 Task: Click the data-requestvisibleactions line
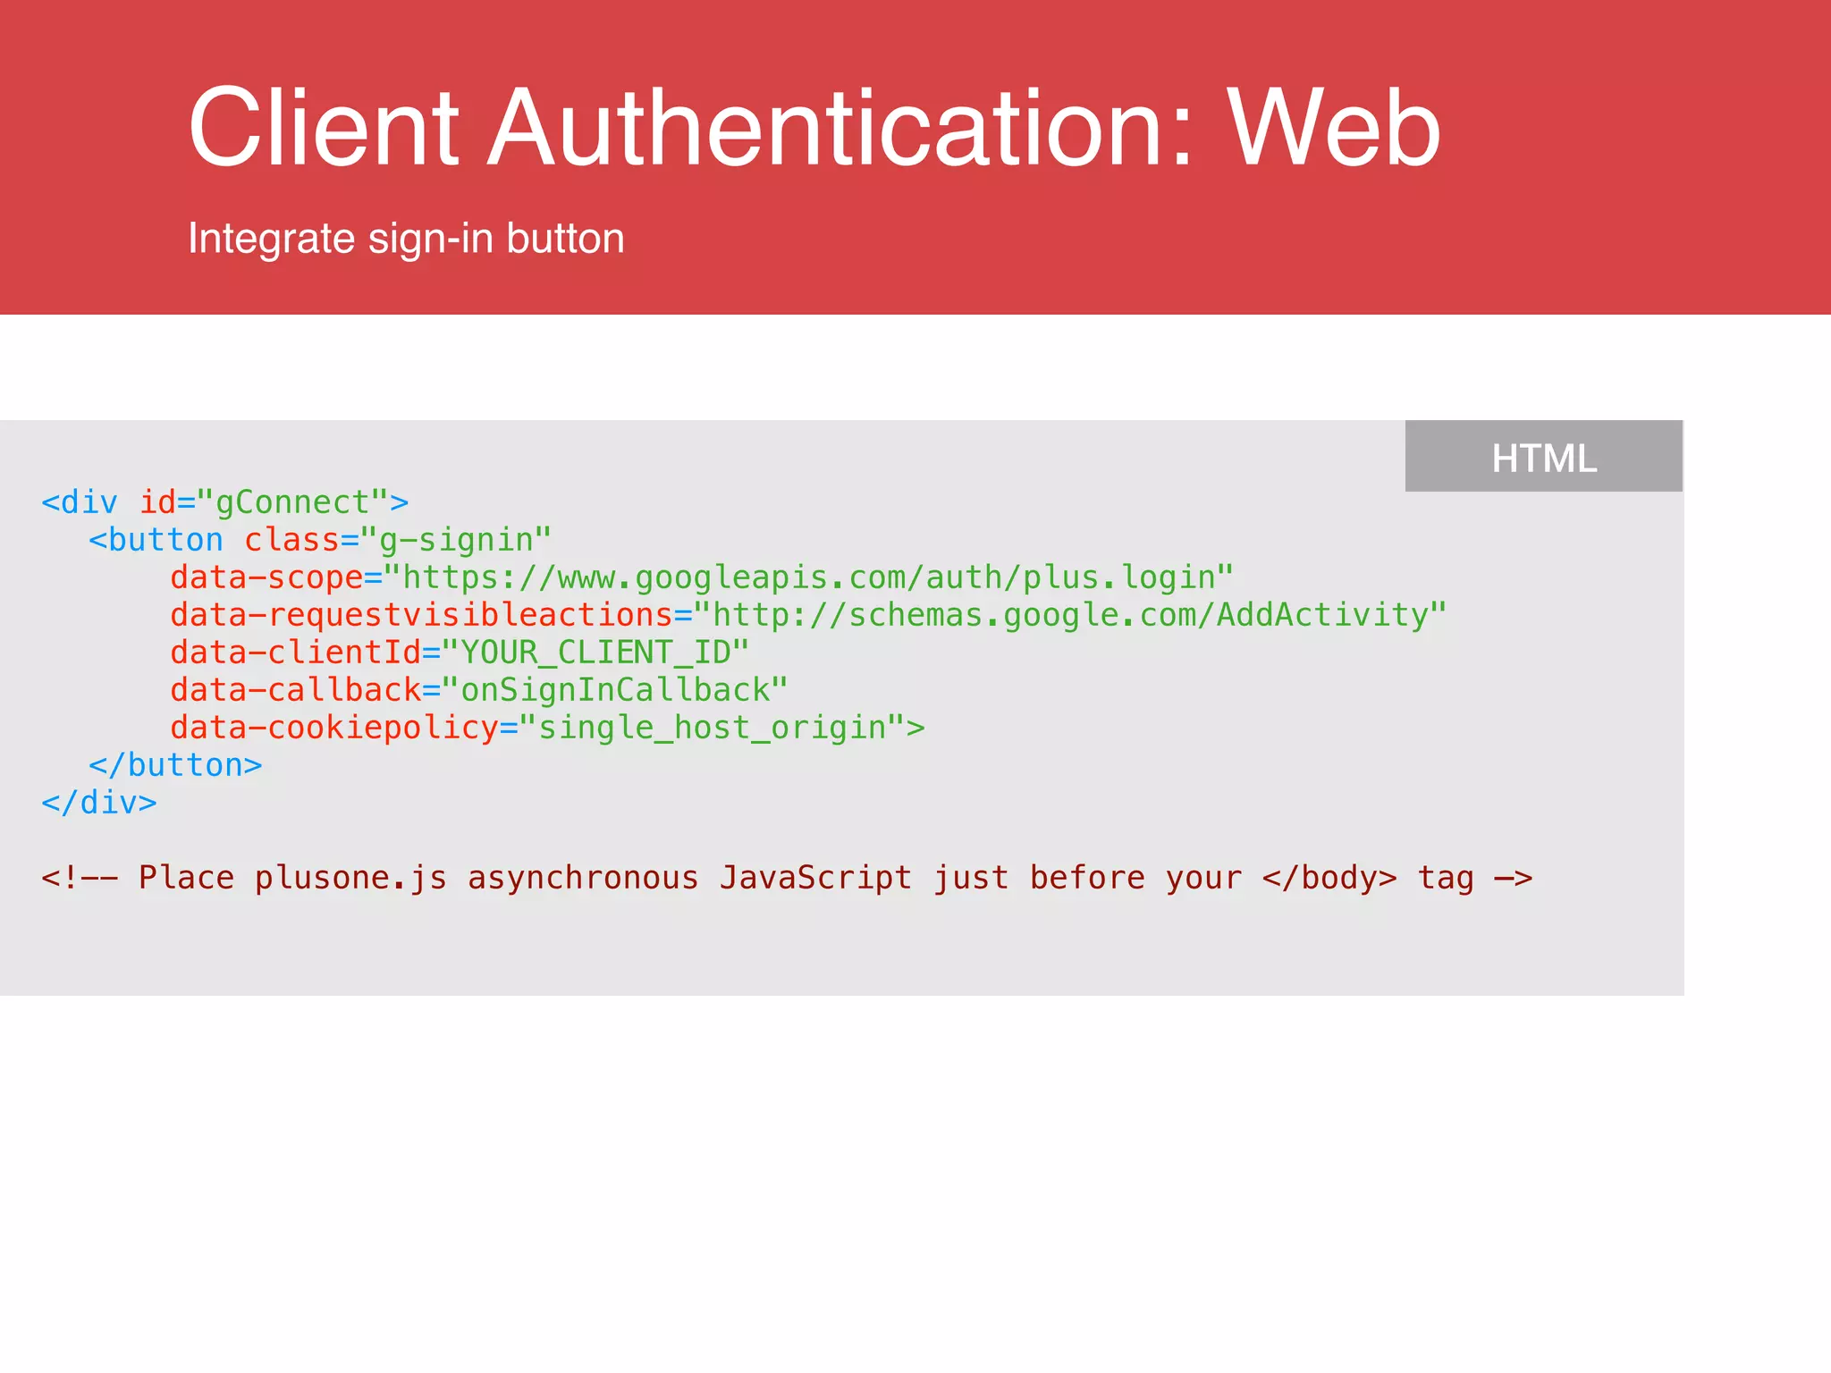click(x=808, y=615)
